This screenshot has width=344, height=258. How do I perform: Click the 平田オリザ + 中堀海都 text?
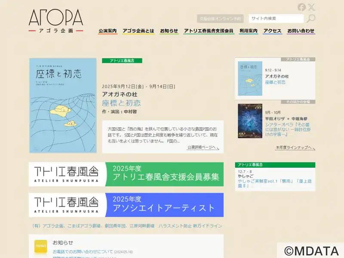[x=286, y=119]
